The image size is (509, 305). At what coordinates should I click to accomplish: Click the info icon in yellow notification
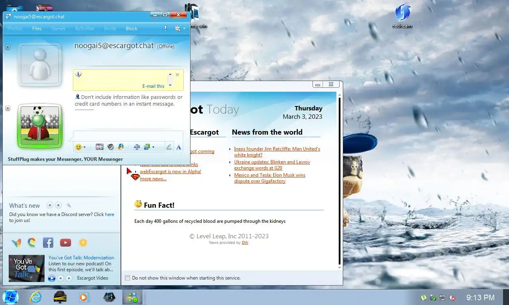(x=78, y=74)
